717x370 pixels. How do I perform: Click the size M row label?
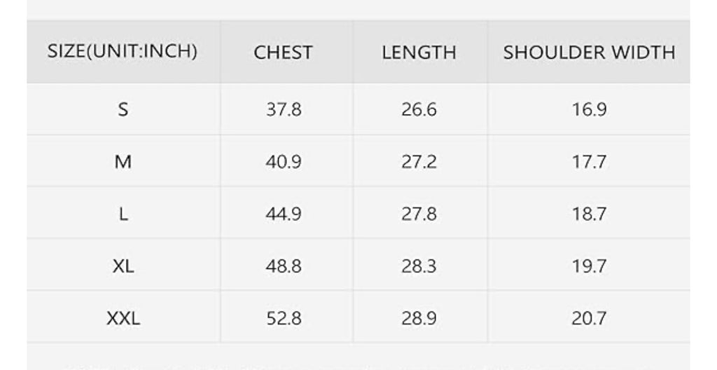pyautogui.click(x=123, y=162)
